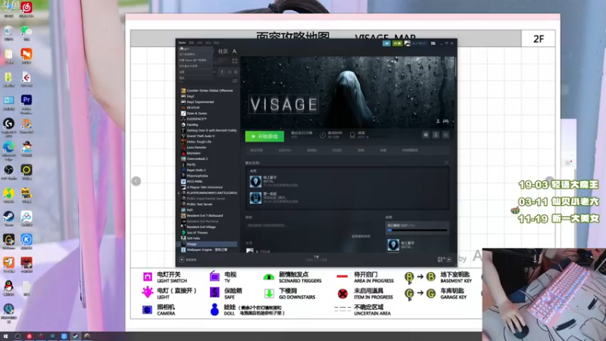
Task: Click the achievements progress bar
Action: 417,230
